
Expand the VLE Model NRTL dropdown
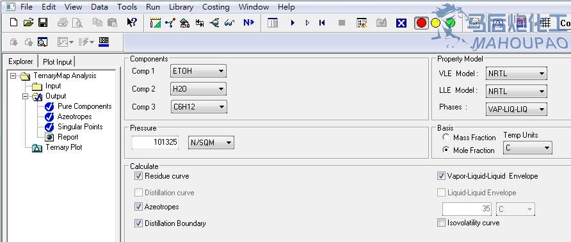(516, 74)
